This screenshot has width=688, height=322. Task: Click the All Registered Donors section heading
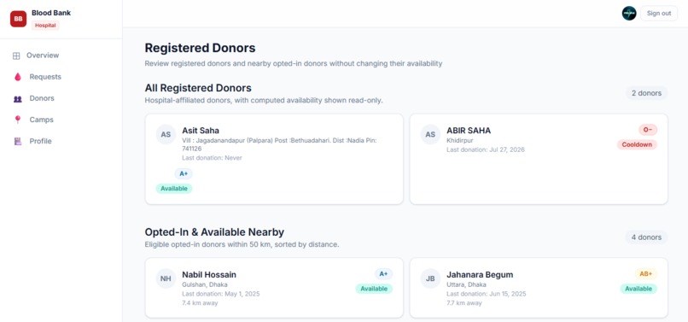198,88
